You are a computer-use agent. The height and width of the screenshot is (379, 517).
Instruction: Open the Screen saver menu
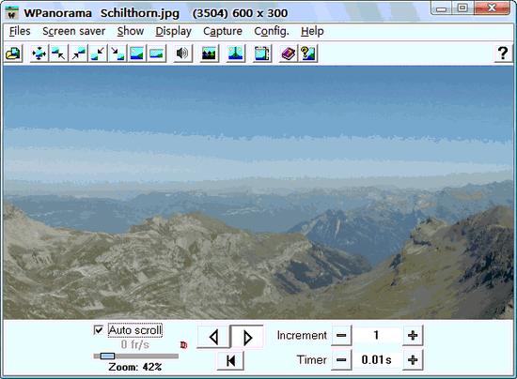[74, 31]
